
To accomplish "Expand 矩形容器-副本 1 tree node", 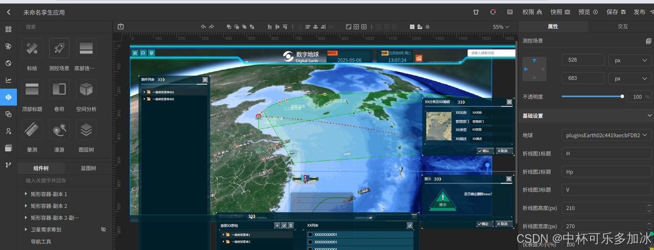I will pyautogui.click(x=26, y=194).
